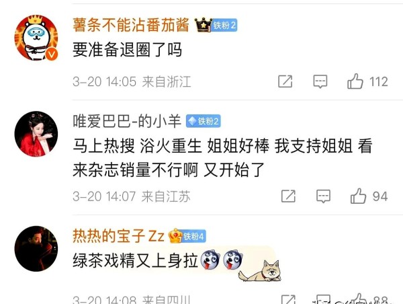The width and height of the screenshot is (403, 304).
Task: Like the comment by 唯爱巴巴-的小羊
Action: (x=358, y=196)
